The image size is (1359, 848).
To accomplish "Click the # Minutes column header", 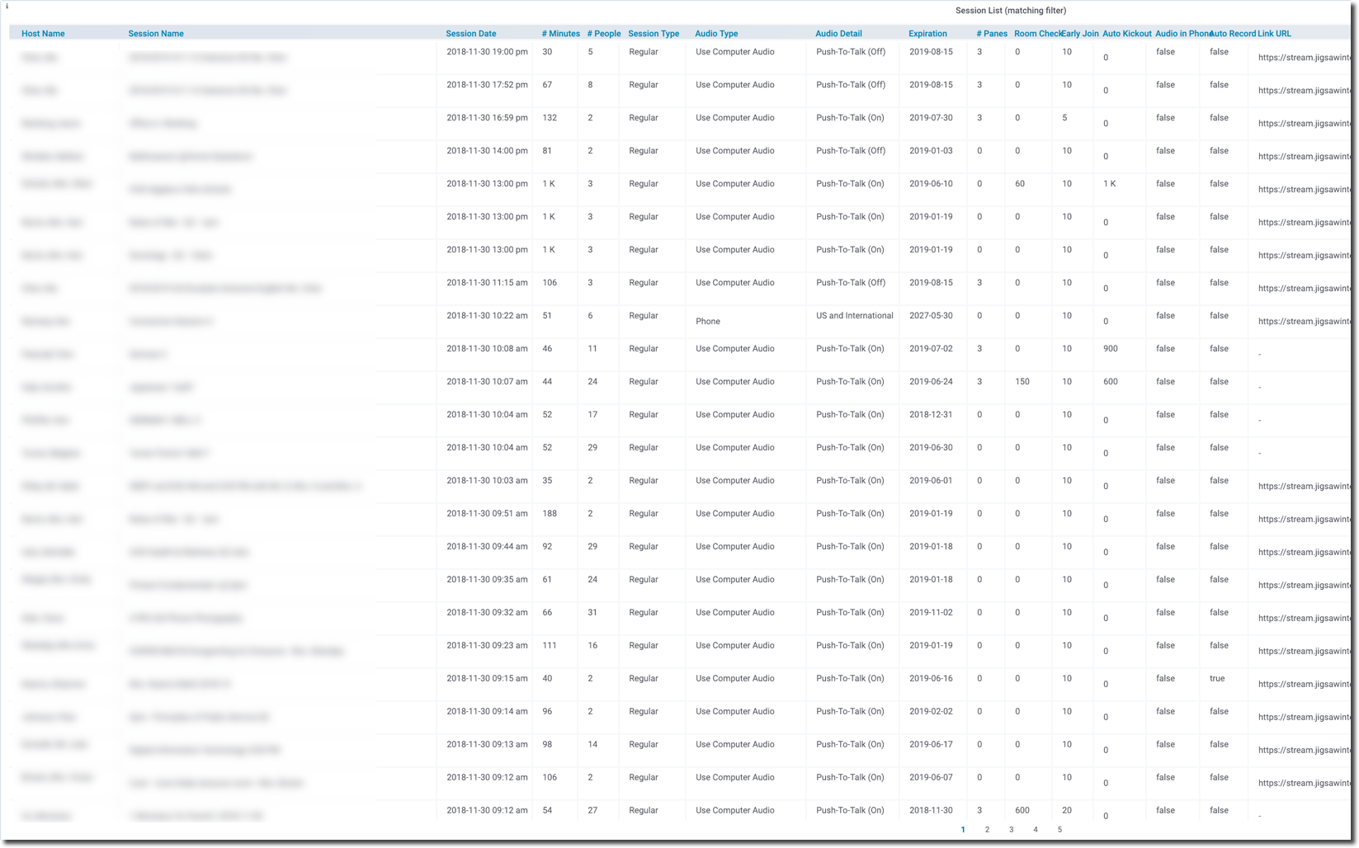I will 560,34.
